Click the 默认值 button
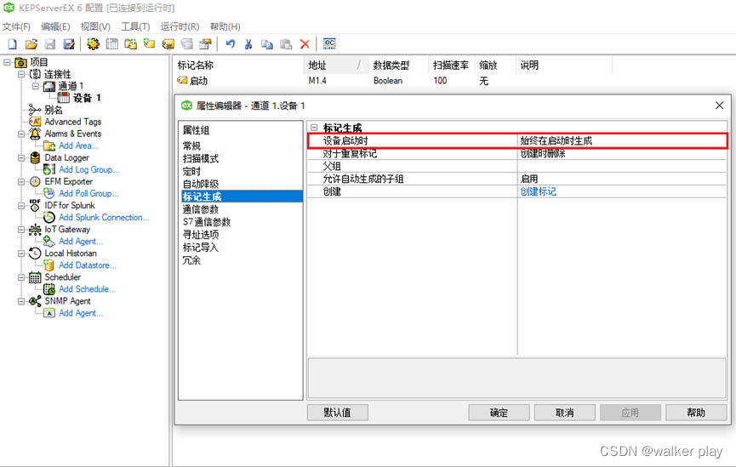 [338, 413]
